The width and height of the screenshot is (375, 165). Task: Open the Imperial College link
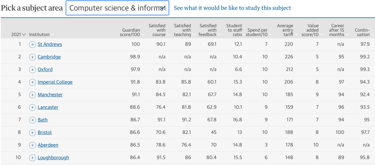pyautogui.click(x=55, y=82)
